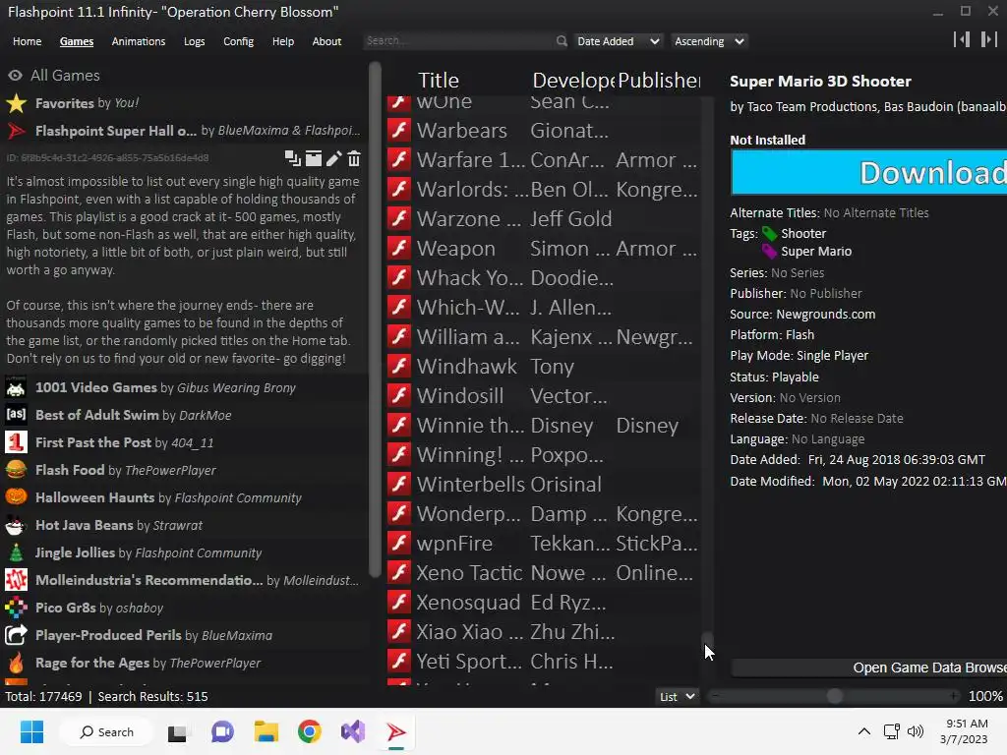This screenshot has width=1007, height=755.
Task: Click the zoom scale slider handle
Action: pos(834,696)
